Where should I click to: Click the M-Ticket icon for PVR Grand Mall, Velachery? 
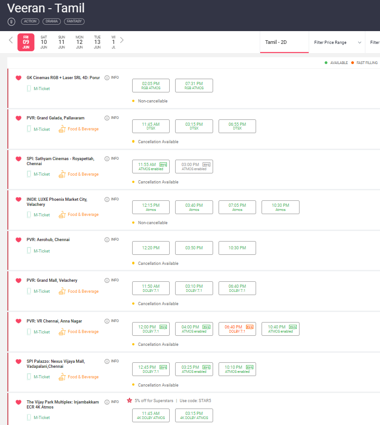[29, 291]
